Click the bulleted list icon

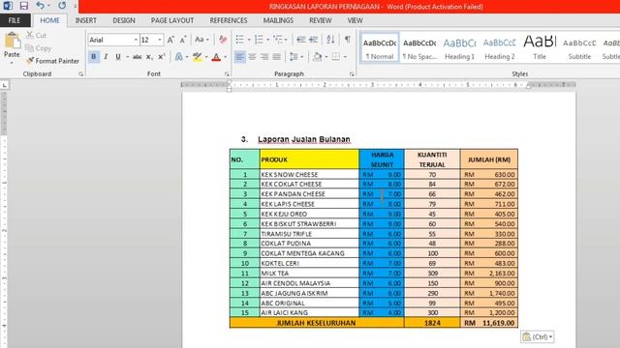click(x=239, y=40)
